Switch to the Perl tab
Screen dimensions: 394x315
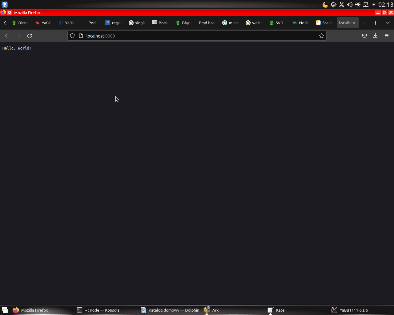pyautogui.click(x=91, y=23)
